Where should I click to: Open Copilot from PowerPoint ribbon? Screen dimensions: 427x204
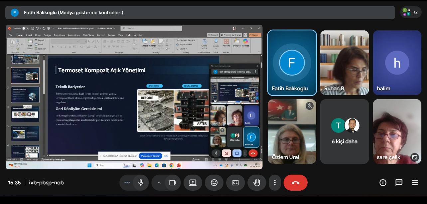coord(245,43)
